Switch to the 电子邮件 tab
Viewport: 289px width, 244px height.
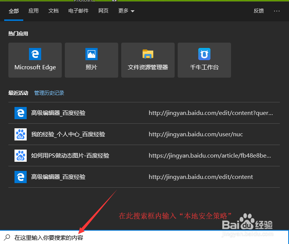(x=78, y=11)
